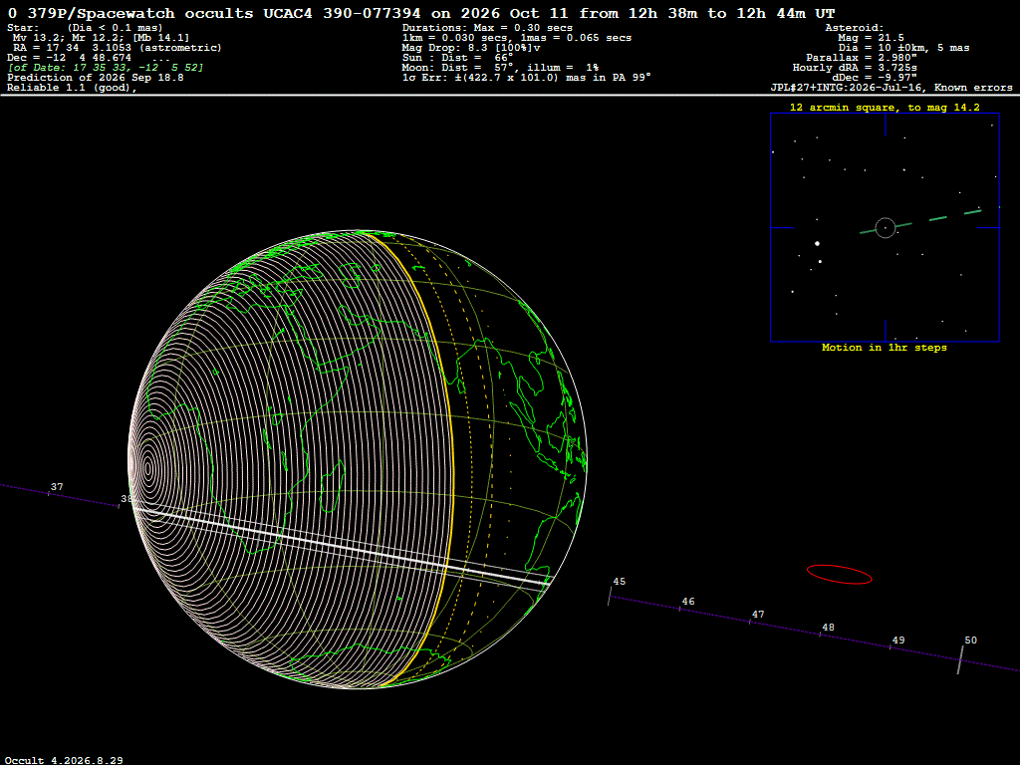Click the green 'of Date' coordinates line
This screenshot has width=1020, height=765.
pos(106,67)
